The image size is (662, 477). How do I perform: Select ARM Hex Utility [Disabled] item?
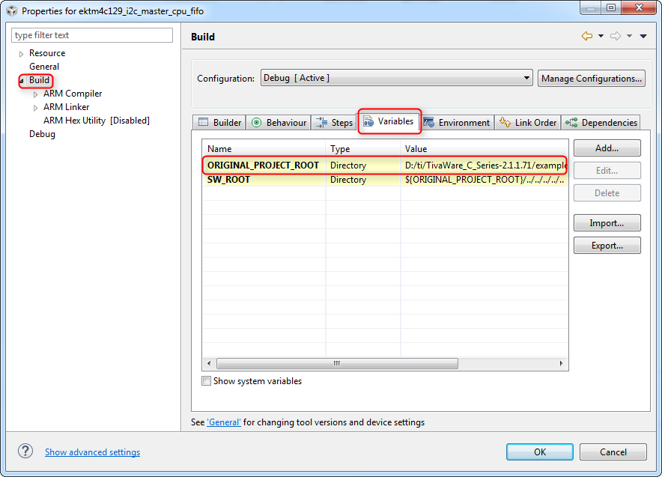[97, 121]
